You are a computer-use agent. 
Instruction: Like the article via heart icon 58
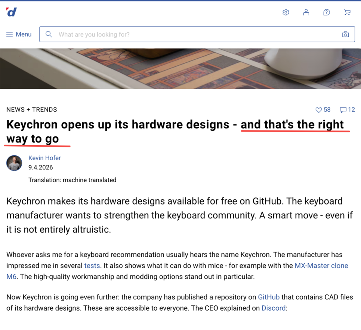[x=323, y=110]
